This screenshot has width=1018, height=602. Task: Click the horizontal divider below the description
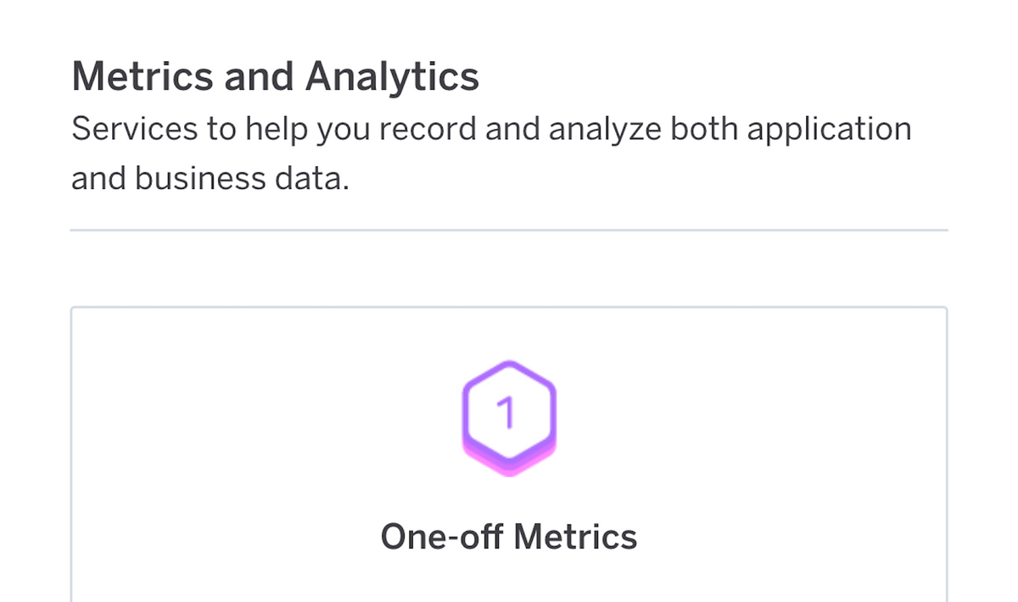(x=508, y=230)
